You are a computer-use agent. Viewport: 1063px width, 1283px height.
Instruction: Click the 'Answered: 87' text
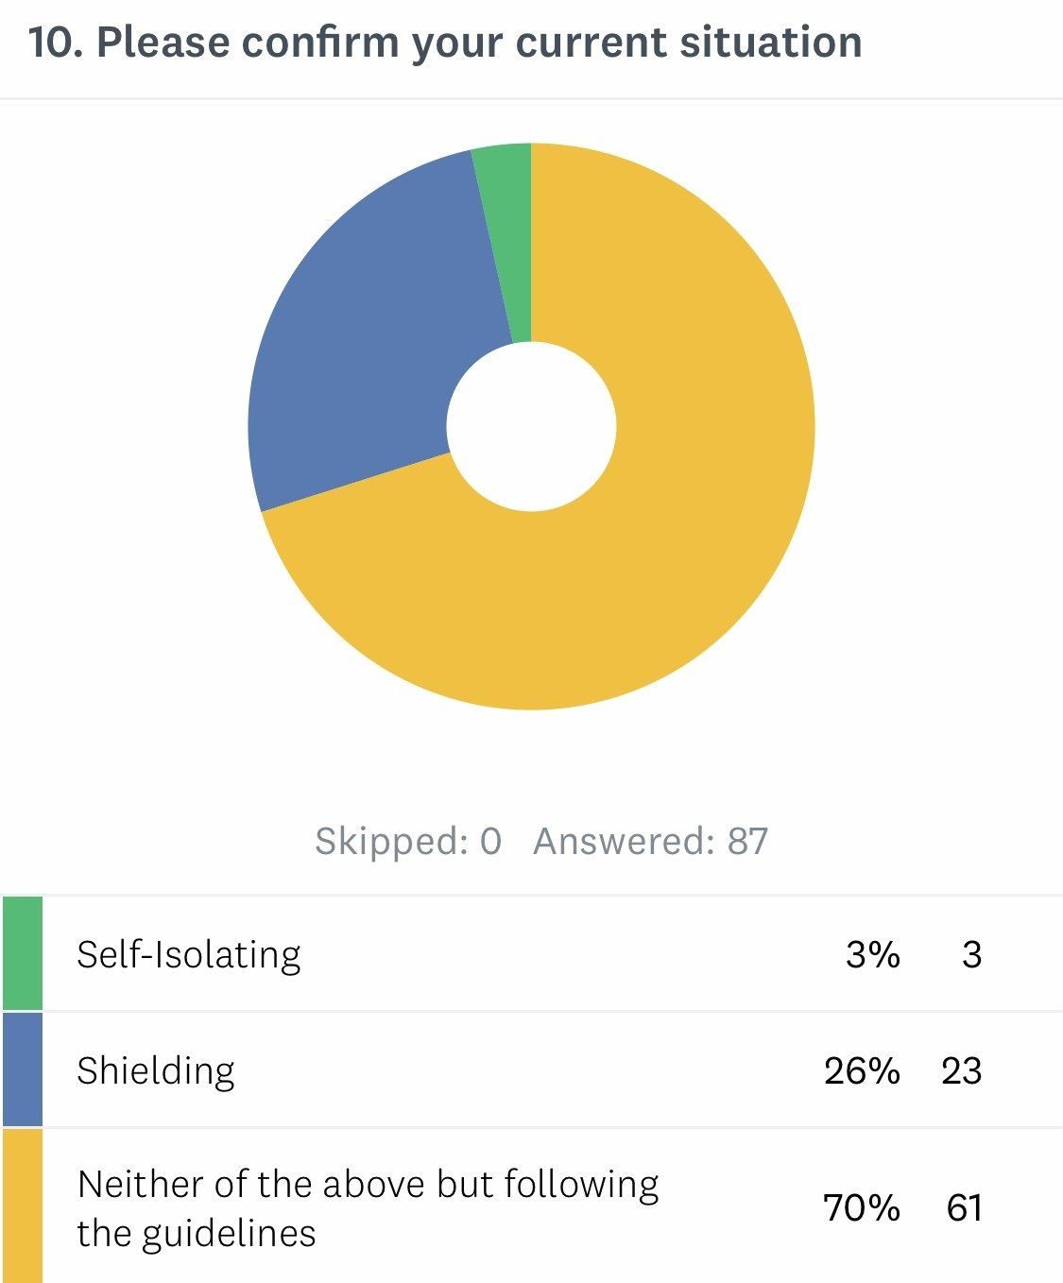650,841
